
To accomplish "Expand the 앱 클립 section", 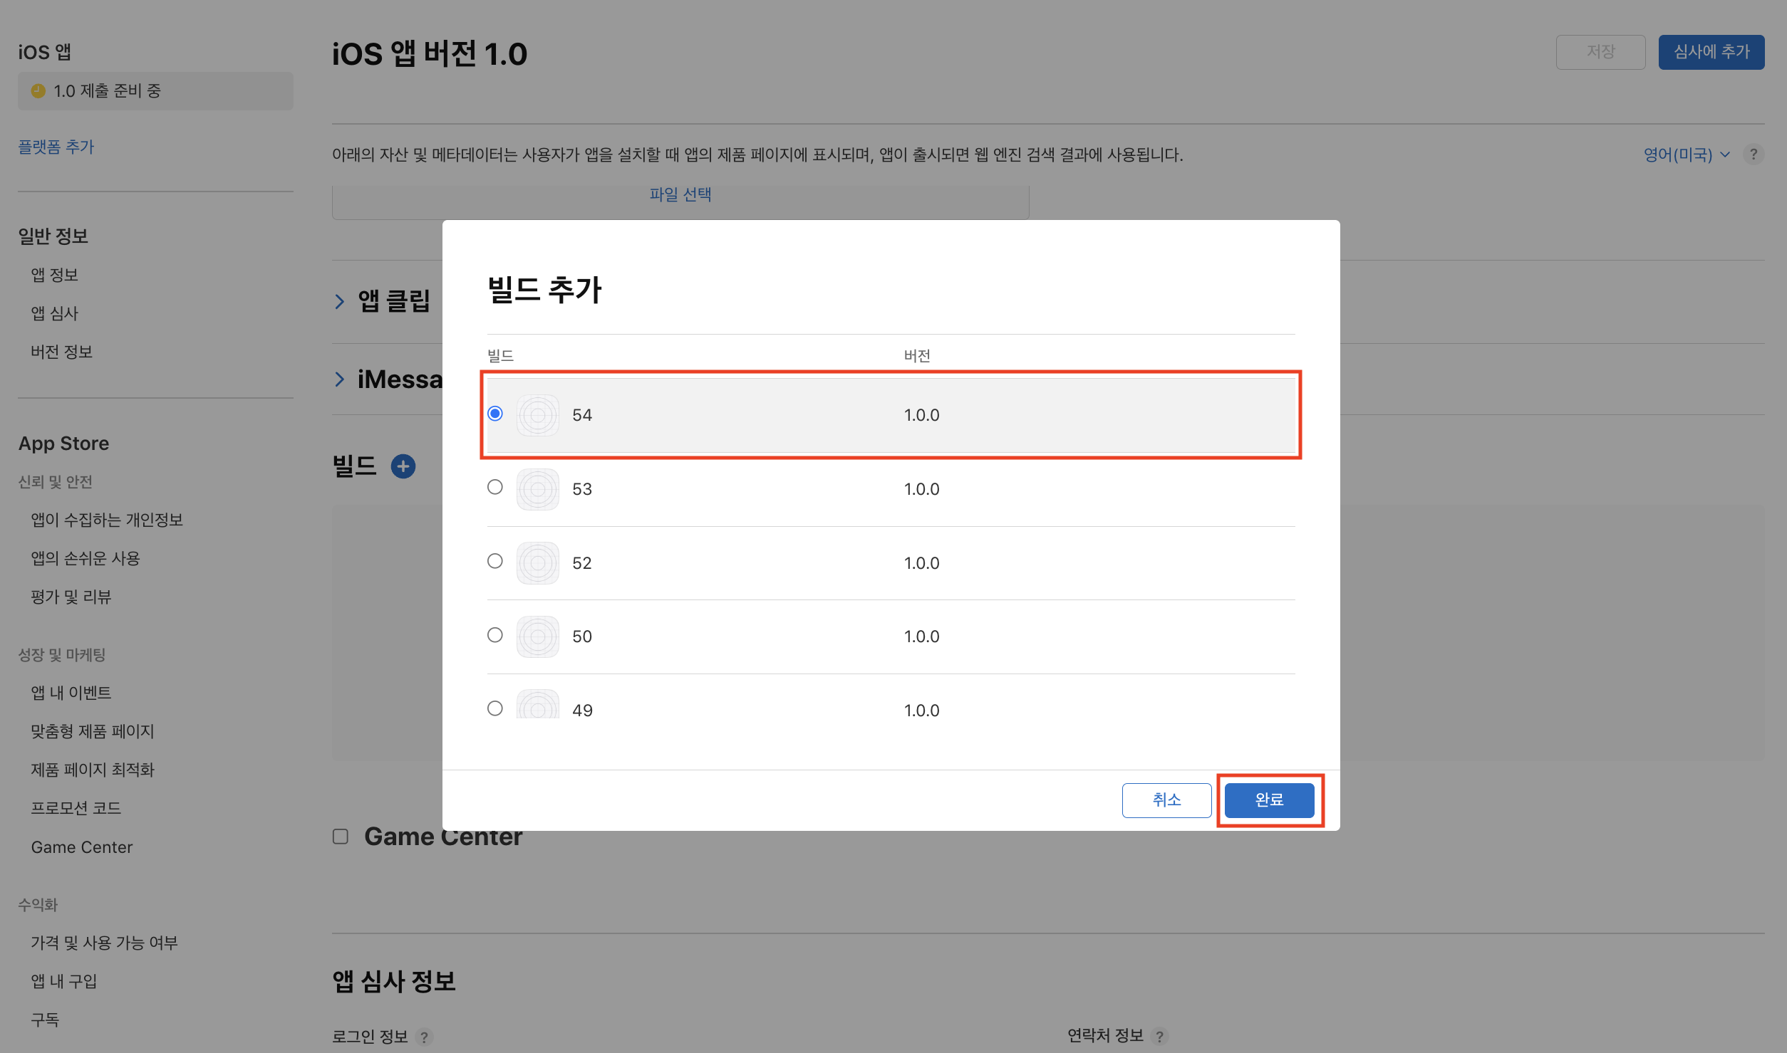I will tap(341, 301).
